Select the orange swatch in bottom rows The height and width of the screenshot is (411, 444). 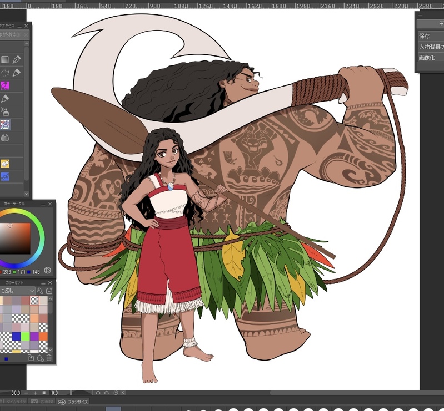coord(43,336)
